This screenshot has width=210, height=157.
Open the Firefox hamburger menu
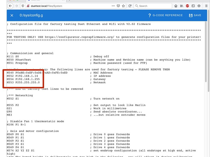pyautogui.click(x=206, y=6)
